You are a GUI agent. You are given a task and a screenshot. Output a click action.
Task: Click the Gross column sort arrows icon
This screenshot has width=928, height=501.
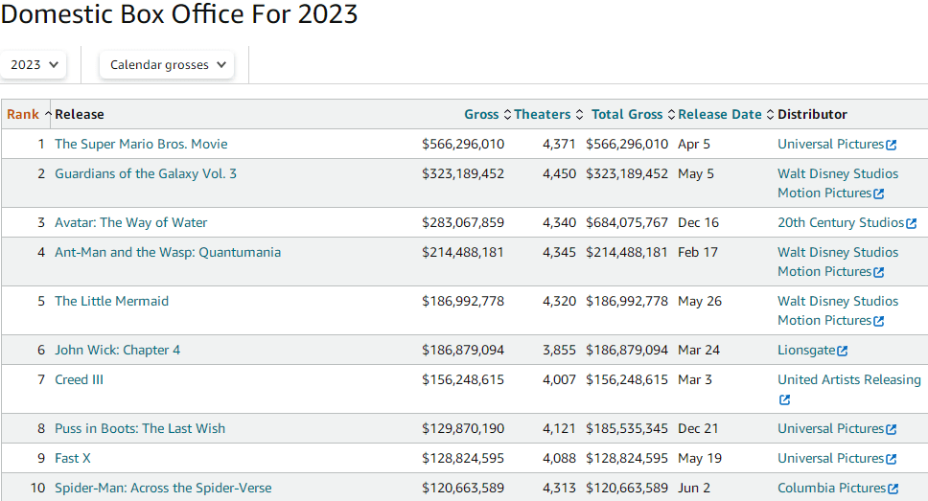[x=507, y=115]
